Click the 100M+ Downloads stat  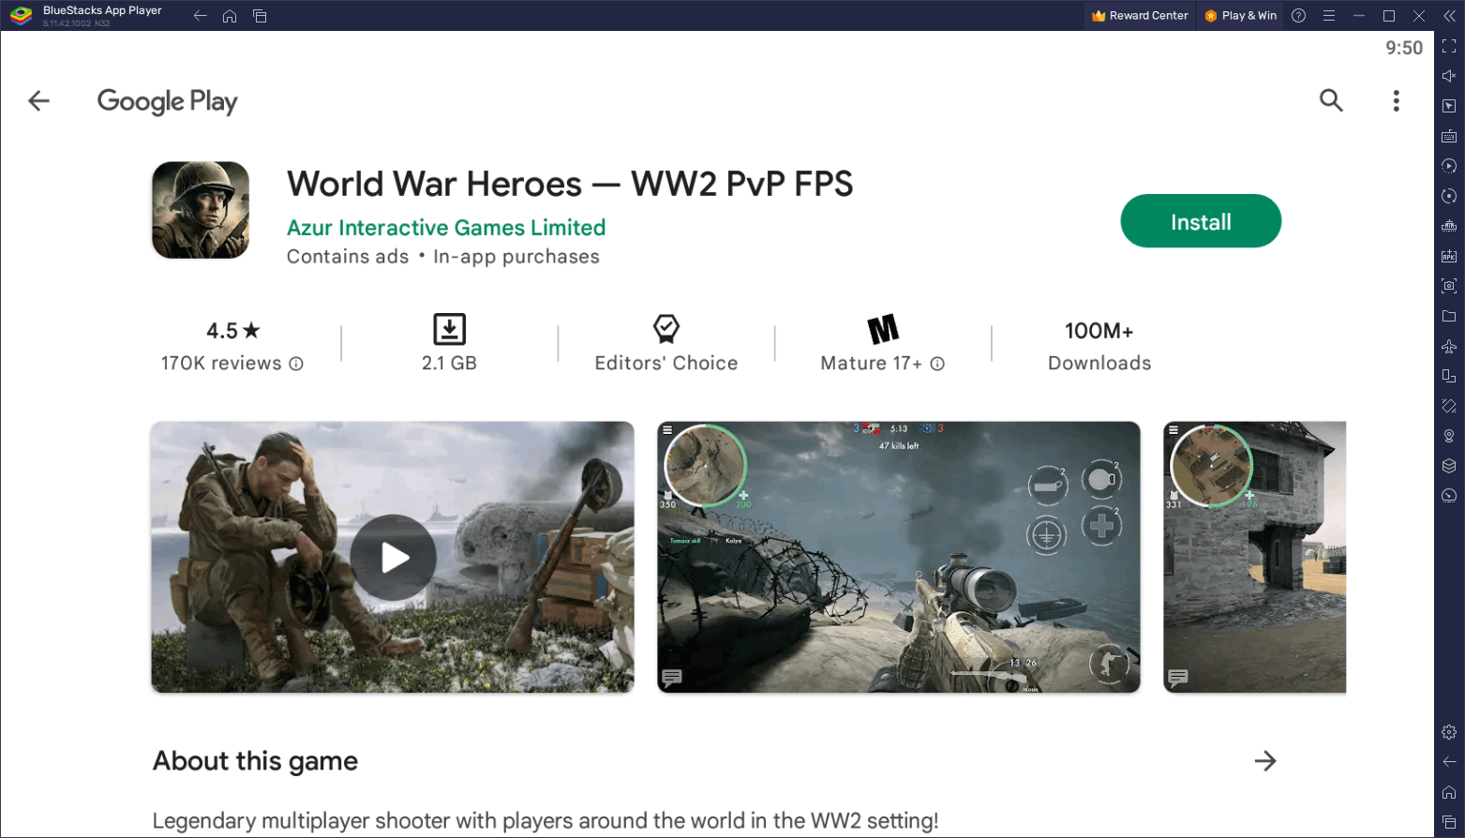(x=1099, y=346)
